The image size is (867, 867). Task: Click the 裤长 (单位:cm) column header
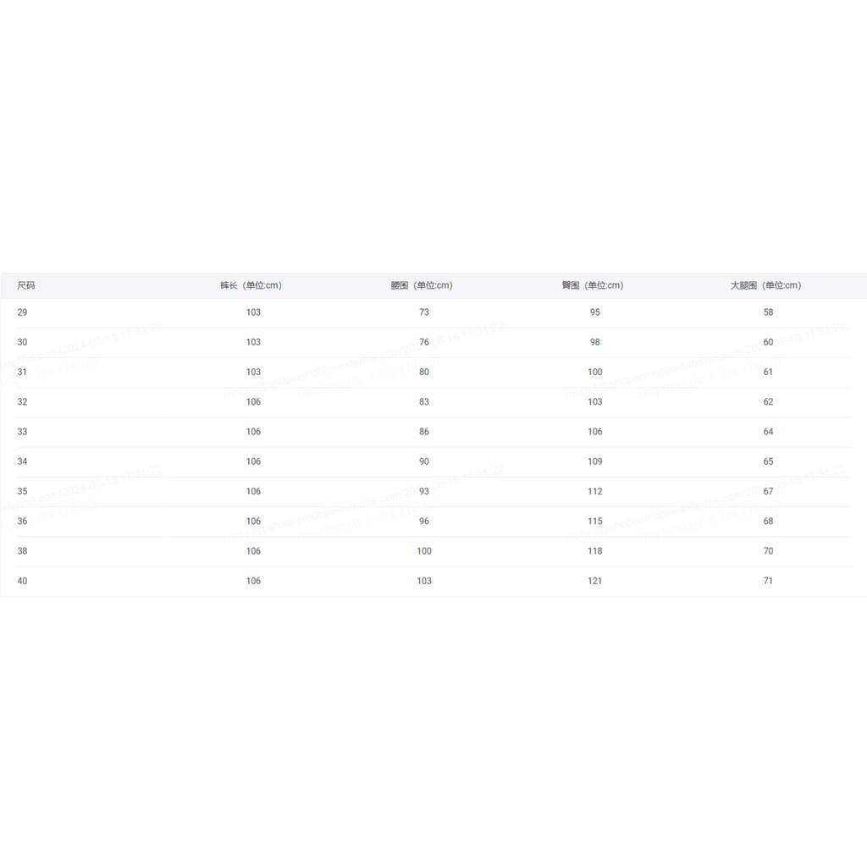[x=251, y=285]
